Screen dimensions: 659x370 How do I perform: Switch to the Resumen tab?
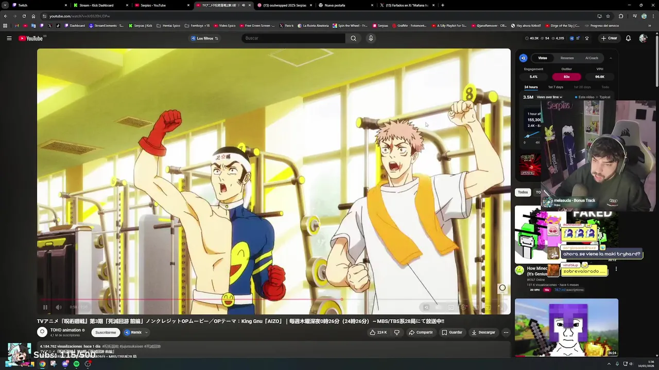[x=567, y=58]
